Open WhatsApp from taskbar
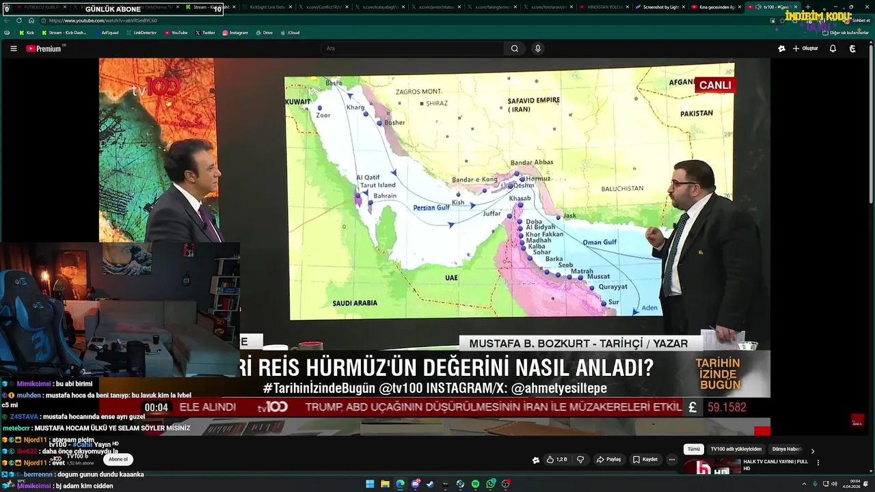The height and width of the screenshot is (492, 875). (491, 484)
